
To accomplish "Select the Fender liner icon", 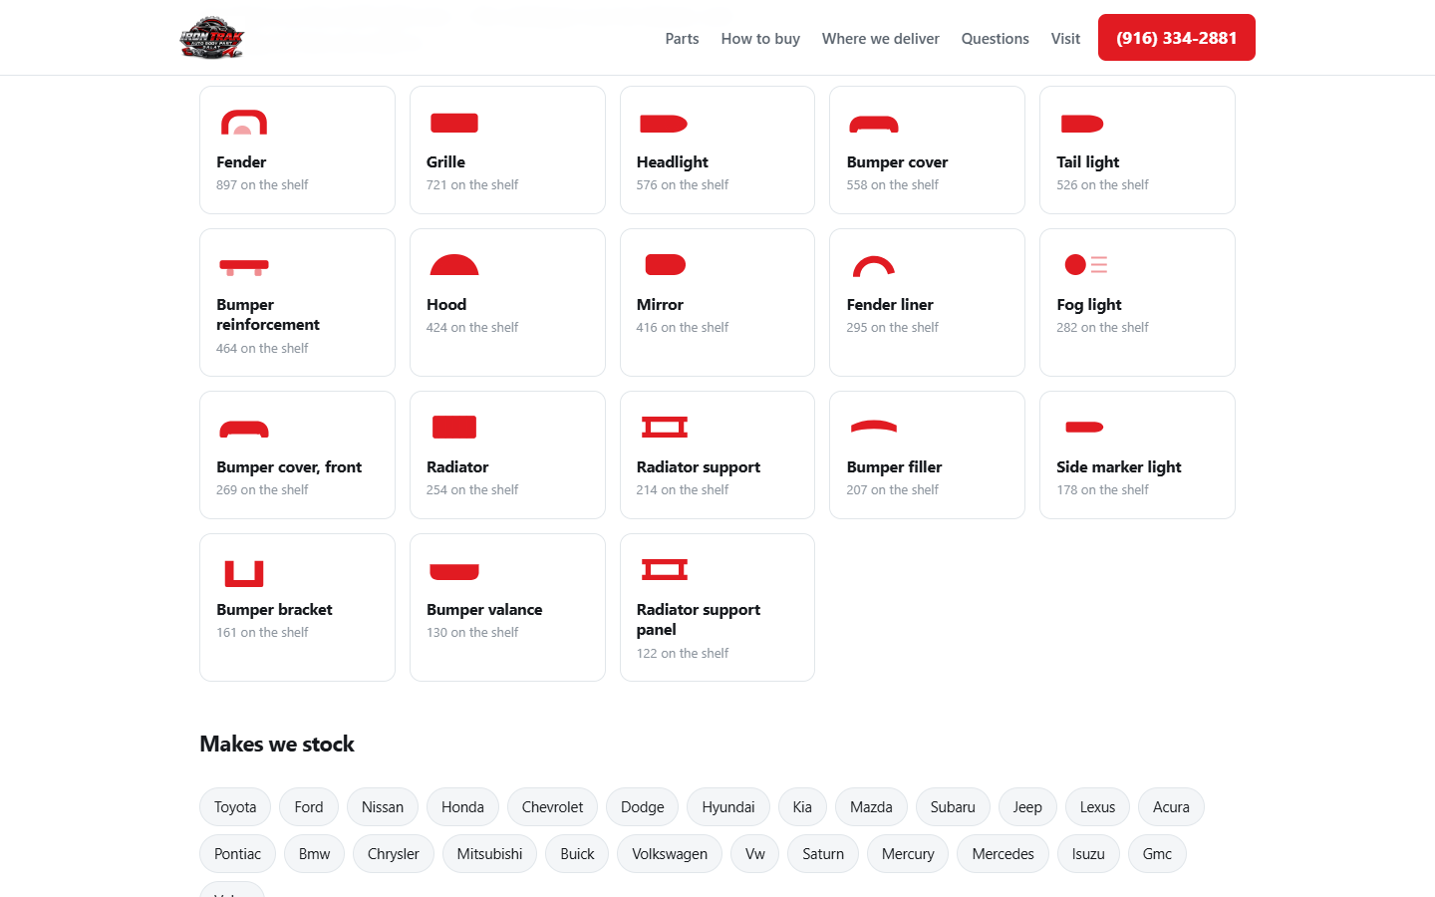I will coord(874,266).
